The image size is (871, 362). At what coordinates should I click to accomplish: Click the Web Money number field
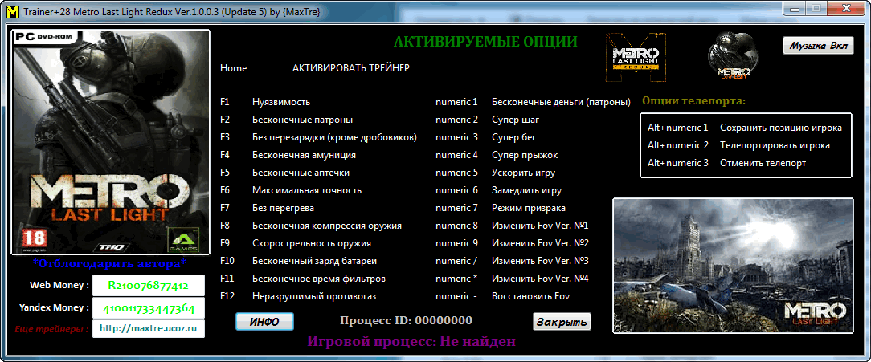[x=149, y=286]
